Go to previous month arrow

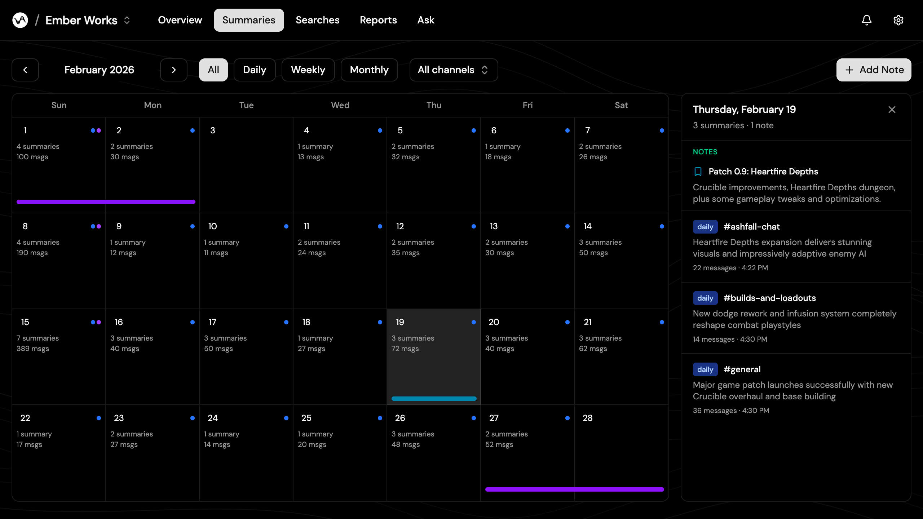click(x=25, y=70)
